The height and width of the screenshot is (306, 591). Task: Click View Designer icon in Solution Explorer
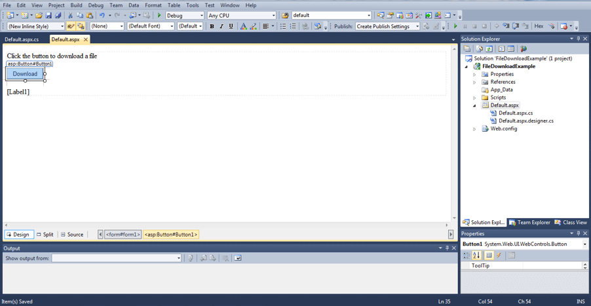(x=510, y=48)
